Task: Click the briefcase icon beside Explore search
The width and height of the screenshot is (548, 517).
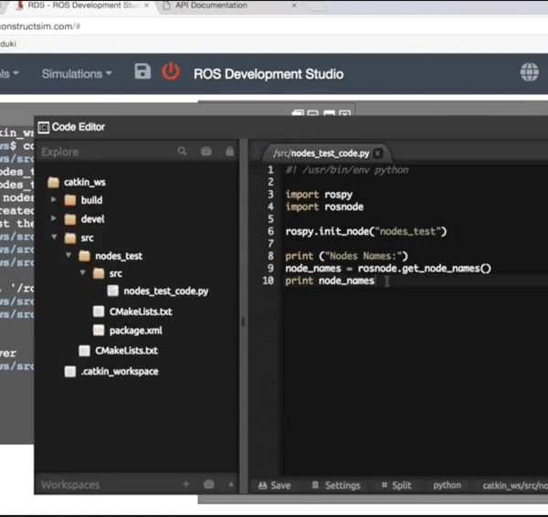Action: [206, 151]
